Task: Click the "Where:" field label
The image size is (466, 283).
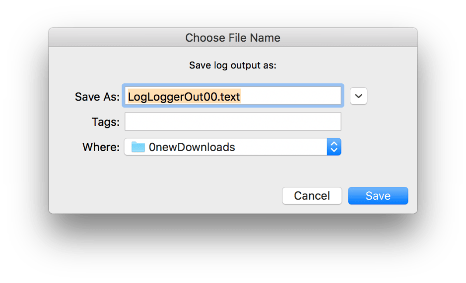Action: [x=101, y=147]
